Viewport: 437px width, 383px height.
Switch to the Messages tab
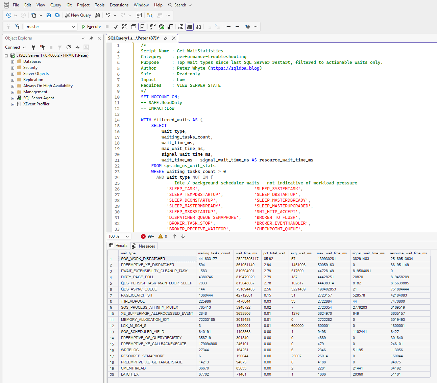point(144,246)
